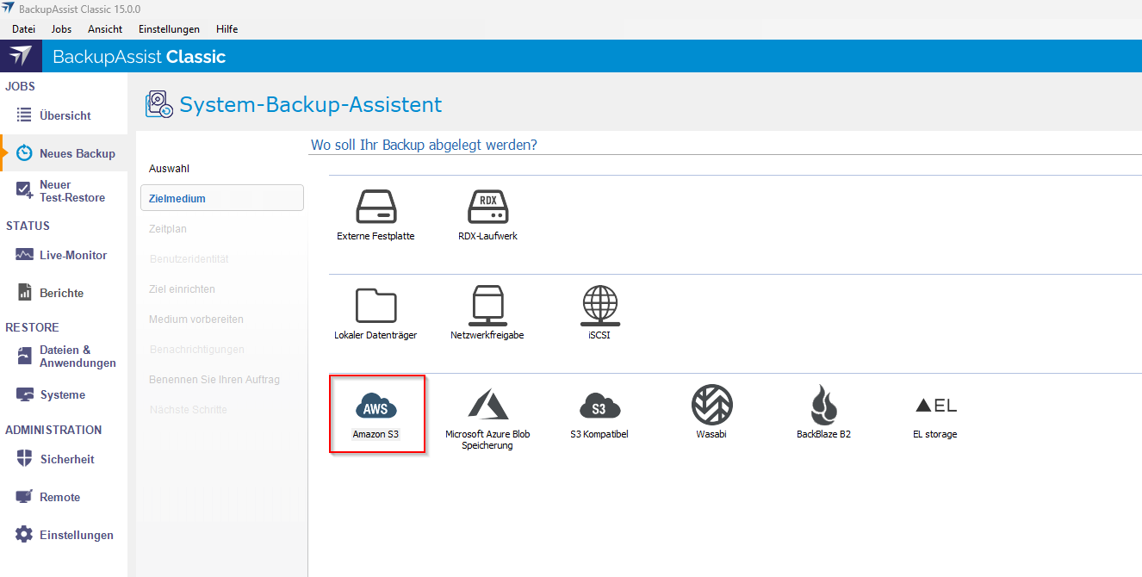Open the Einstellungen menu in menu bar
The width and height of the screenshot is (1142, 577).
pos(169,29)
